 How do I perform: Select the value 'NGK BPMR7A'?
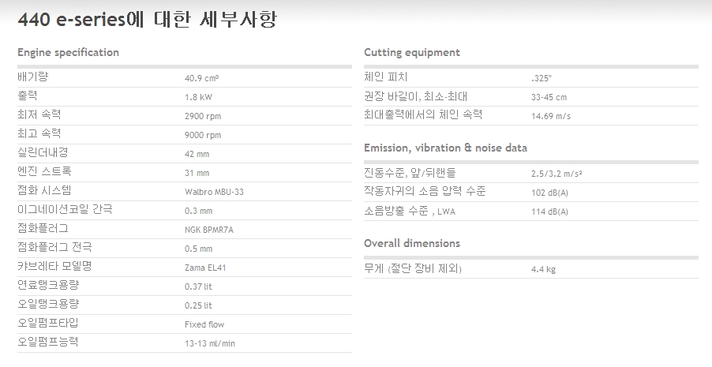(209, 230)
